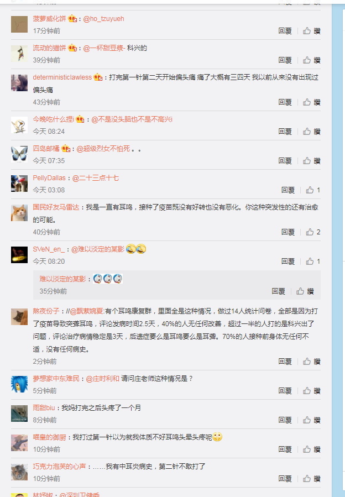Image resolution: width=345 pixels, height=497 pixels.
Task: Like 熬夜份子's long comment
Action: point(311,362)
